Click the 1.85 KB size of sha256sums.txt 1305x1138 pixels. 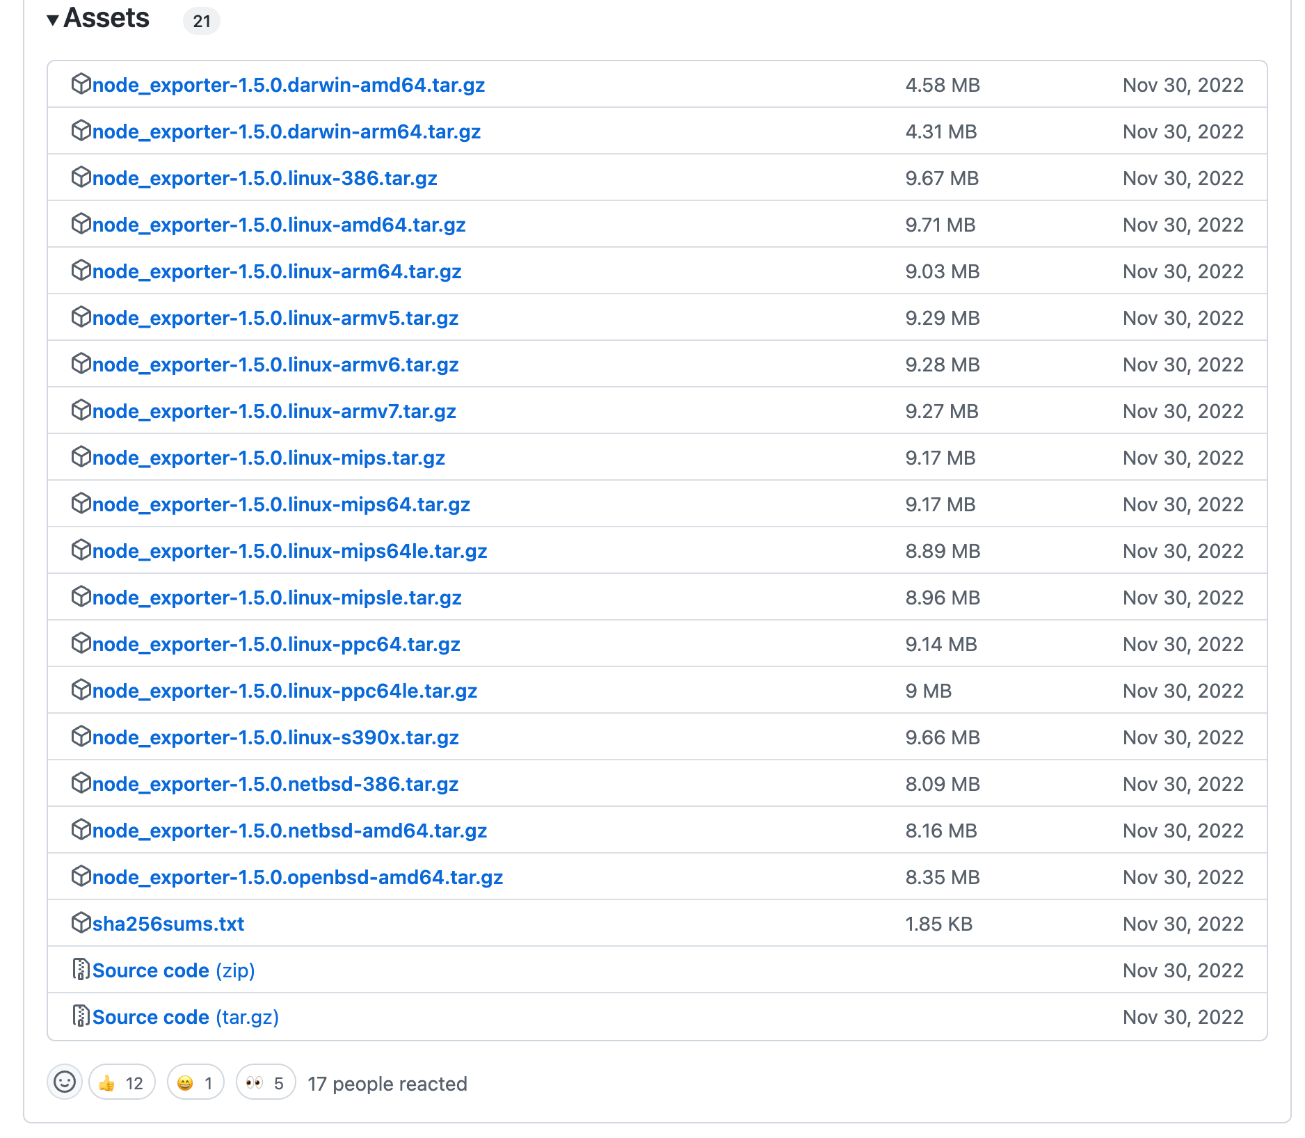pos(939,924)
